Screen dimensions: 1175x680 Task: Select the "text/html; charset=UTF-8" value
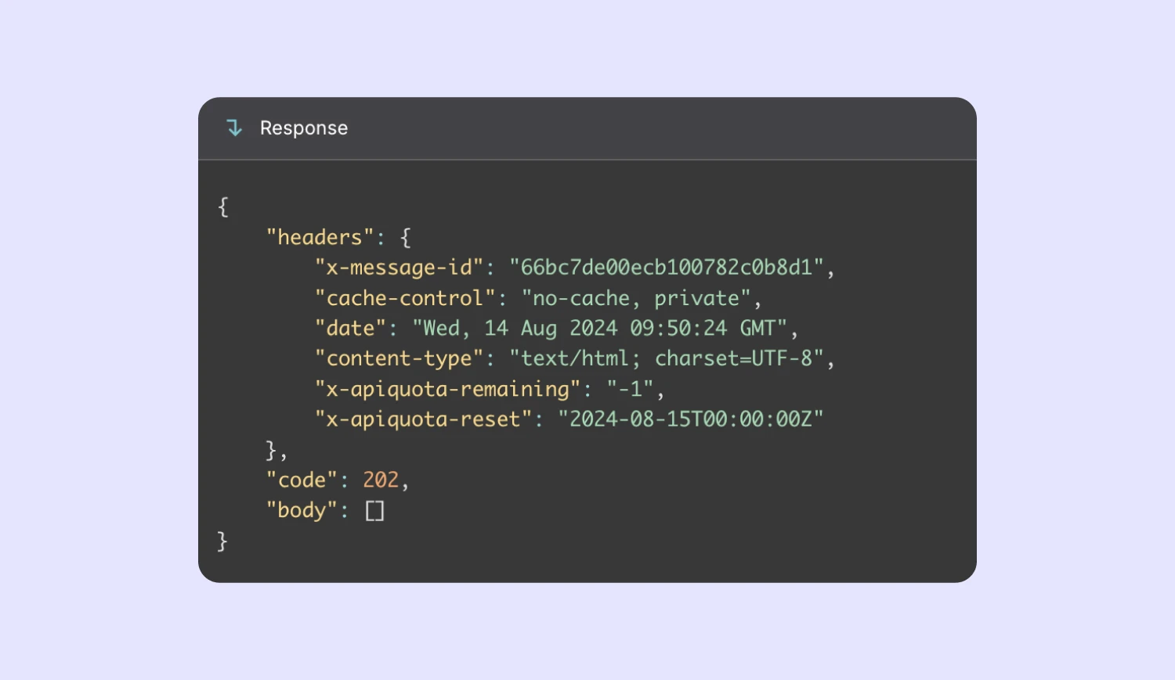[x=667, y=358]
